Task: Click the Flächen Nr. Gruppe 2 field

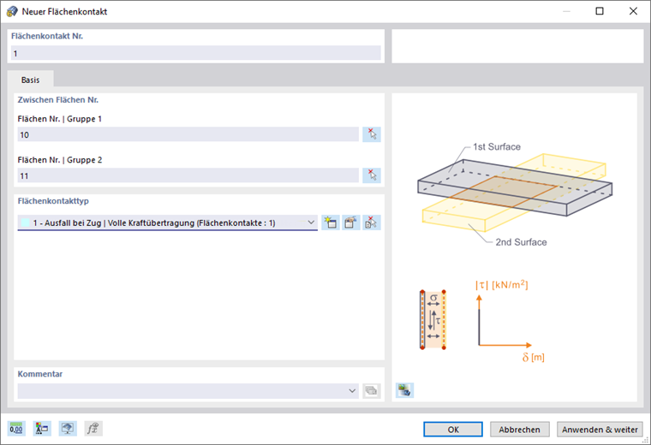Action: tap(188, 175)
